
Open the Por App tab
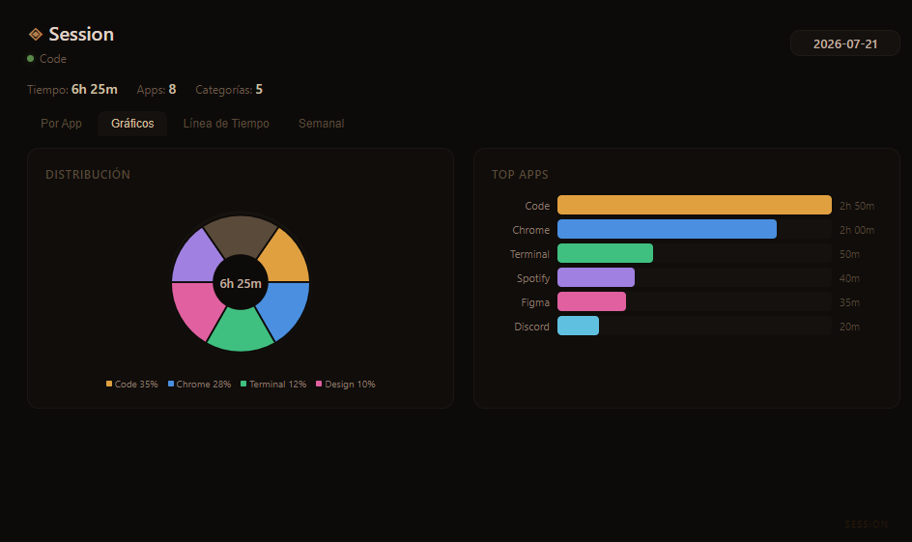(61, 124)
